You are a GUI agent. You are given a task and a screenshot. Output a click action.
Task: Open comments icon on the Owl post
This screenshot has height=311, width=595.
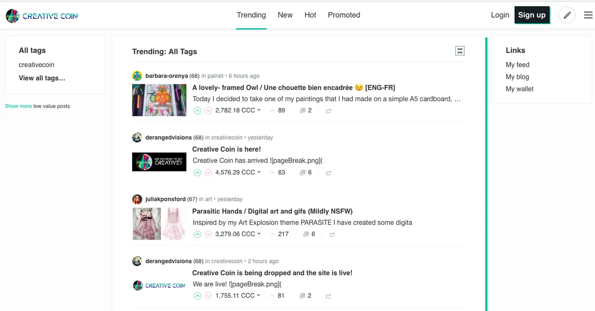tap(303, 111)
